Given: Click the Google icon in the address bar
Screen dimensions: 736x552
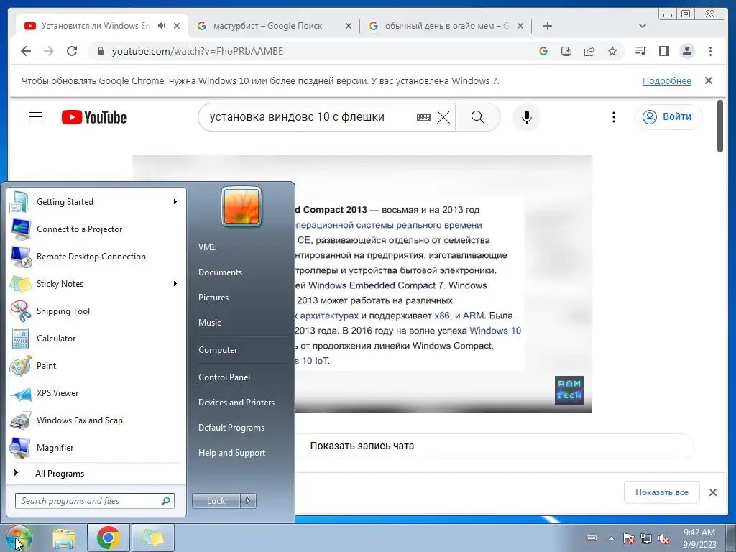Looking at the screenshot, I should point(543,51).
